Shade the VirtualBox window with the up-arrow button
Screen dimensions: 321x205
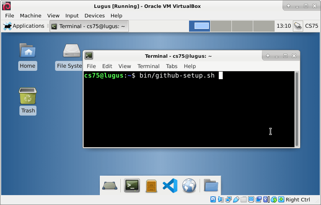pos(288,6)
